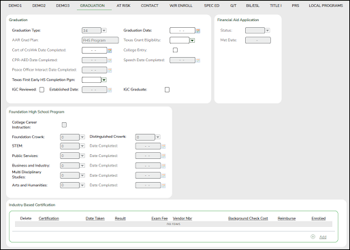Open Texas Grant Eligibility dropdown
This screenshot has height=250, width=350.
[x=192, y=40]
